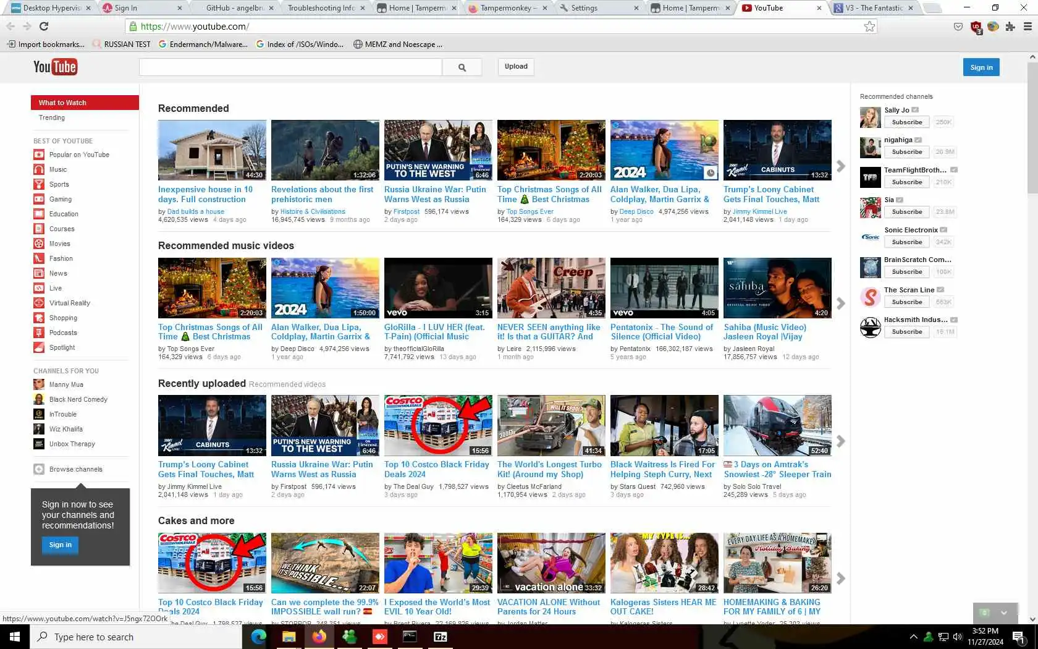Subscribe to the Sally Jo channel
Viewport: 1038px width, 649px height.
(907, 122)
